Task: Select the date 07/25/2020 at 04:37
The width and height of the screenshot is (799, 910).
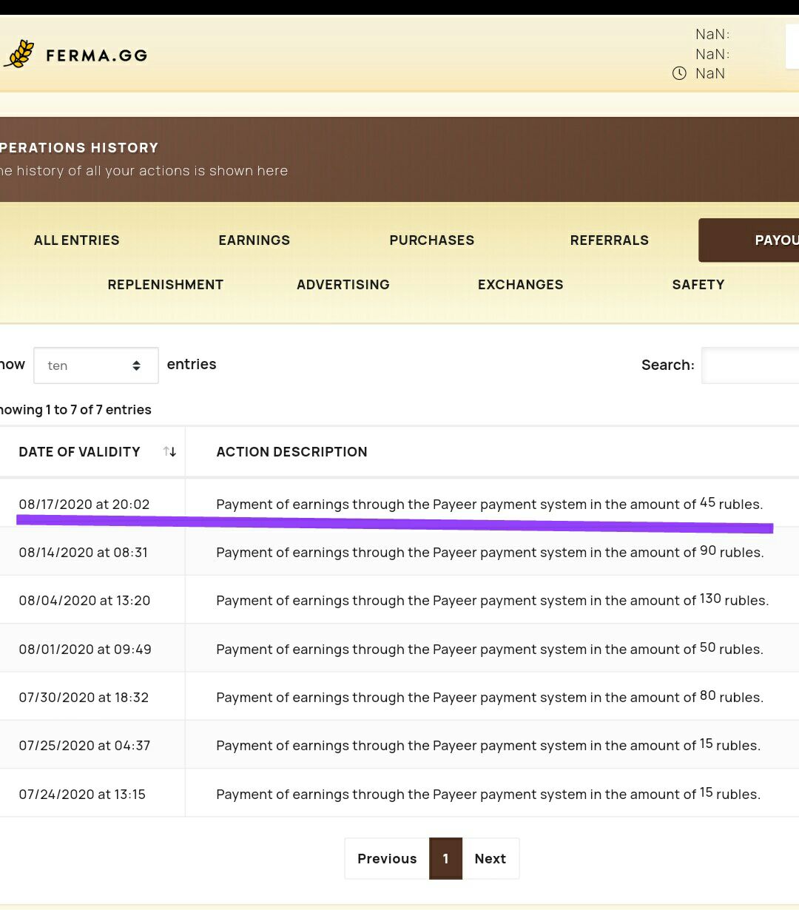Action: (84, 746)
